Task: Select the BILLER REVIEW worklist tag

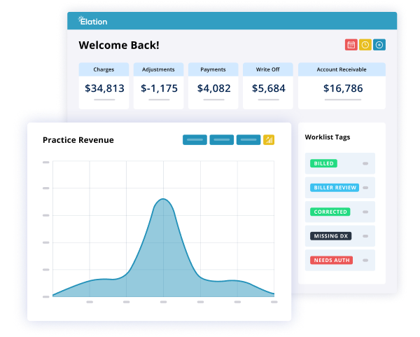Action: [335, 188]
